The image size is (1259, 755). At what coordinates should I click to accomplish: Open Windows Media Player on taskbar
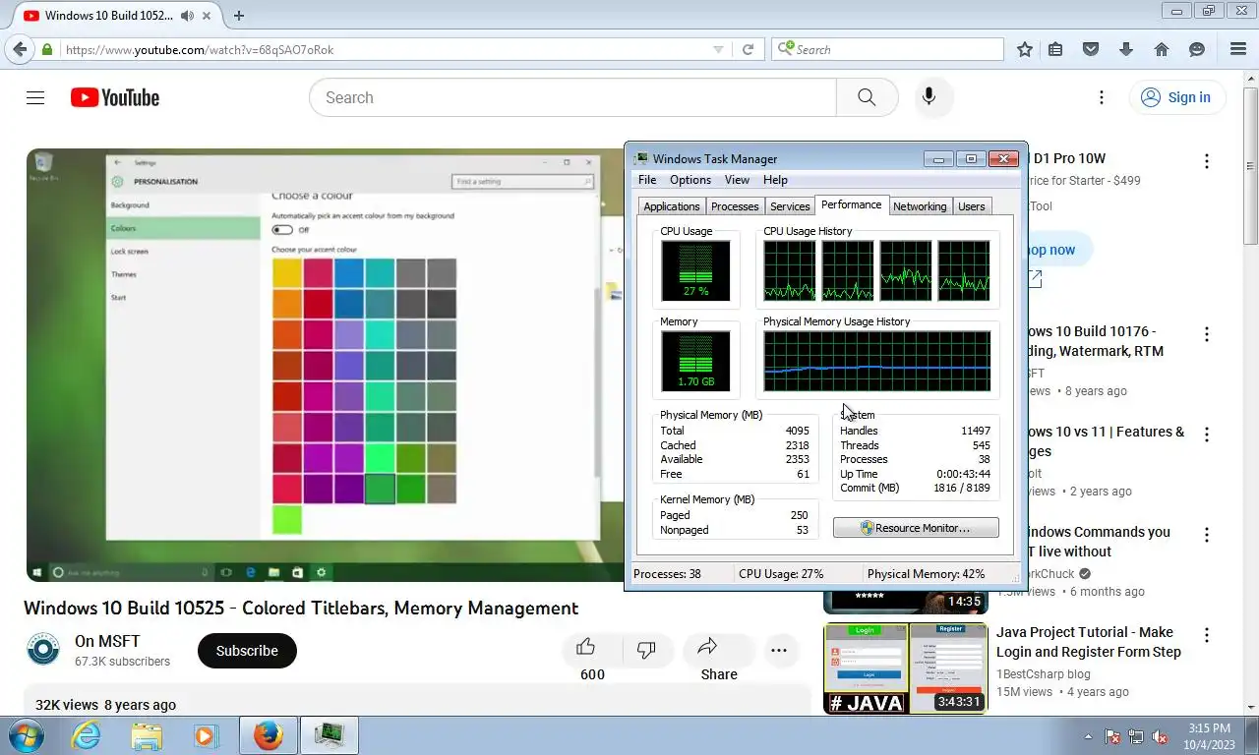[x=206, y=735]
